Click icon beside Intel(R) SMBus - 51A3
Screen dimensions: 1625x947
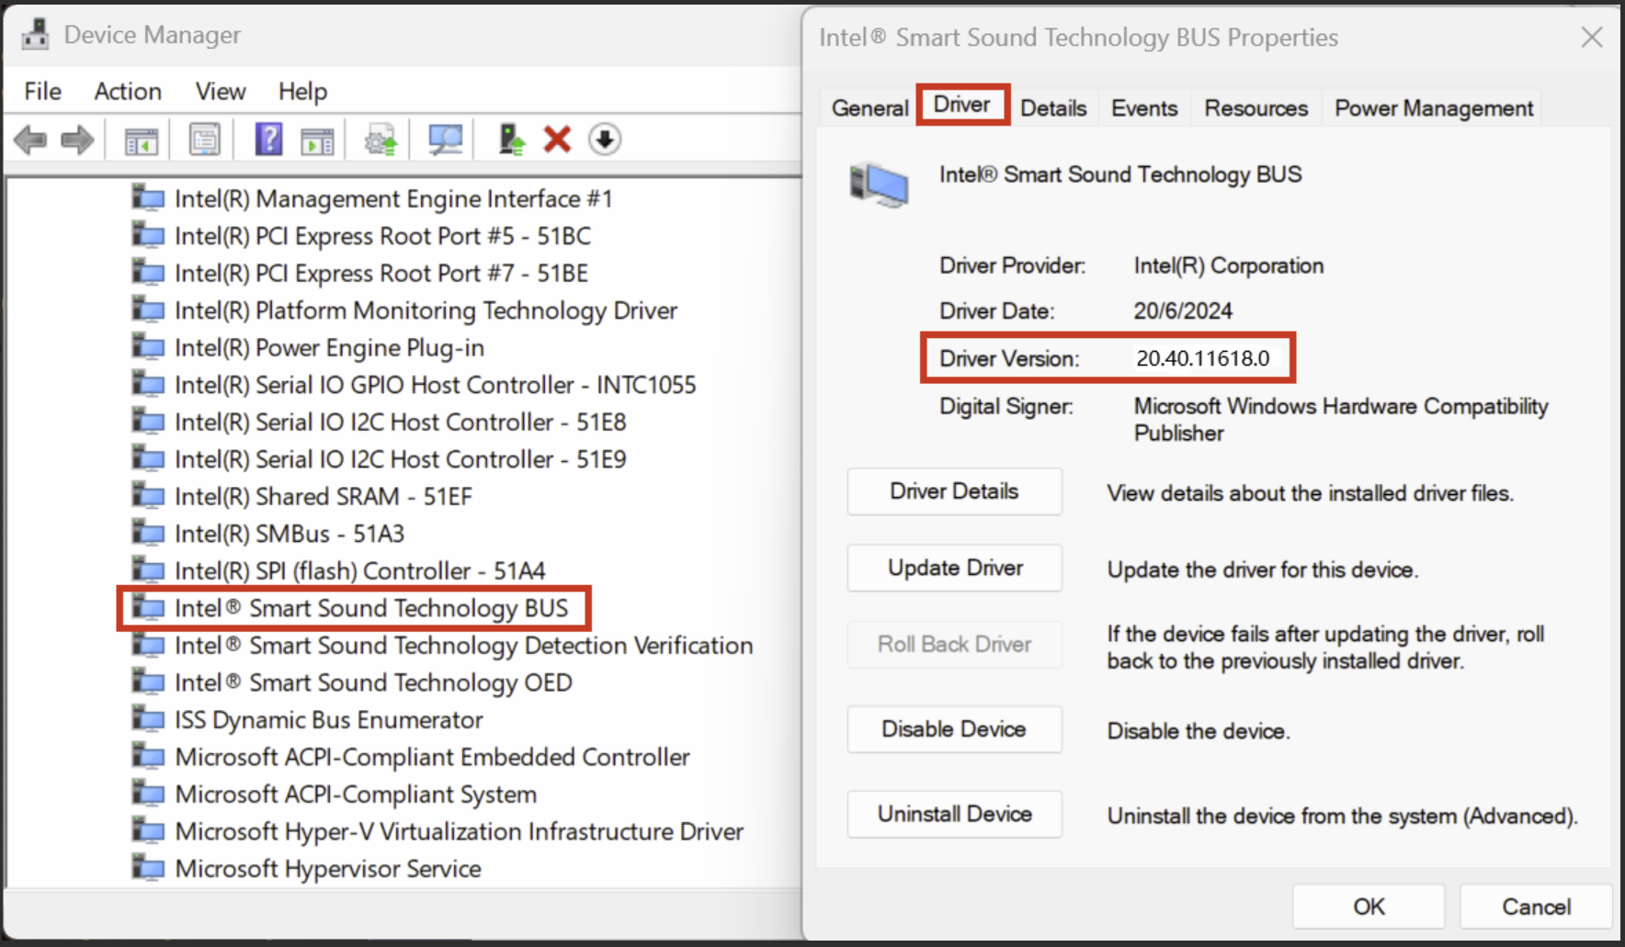tap(148, 534)
